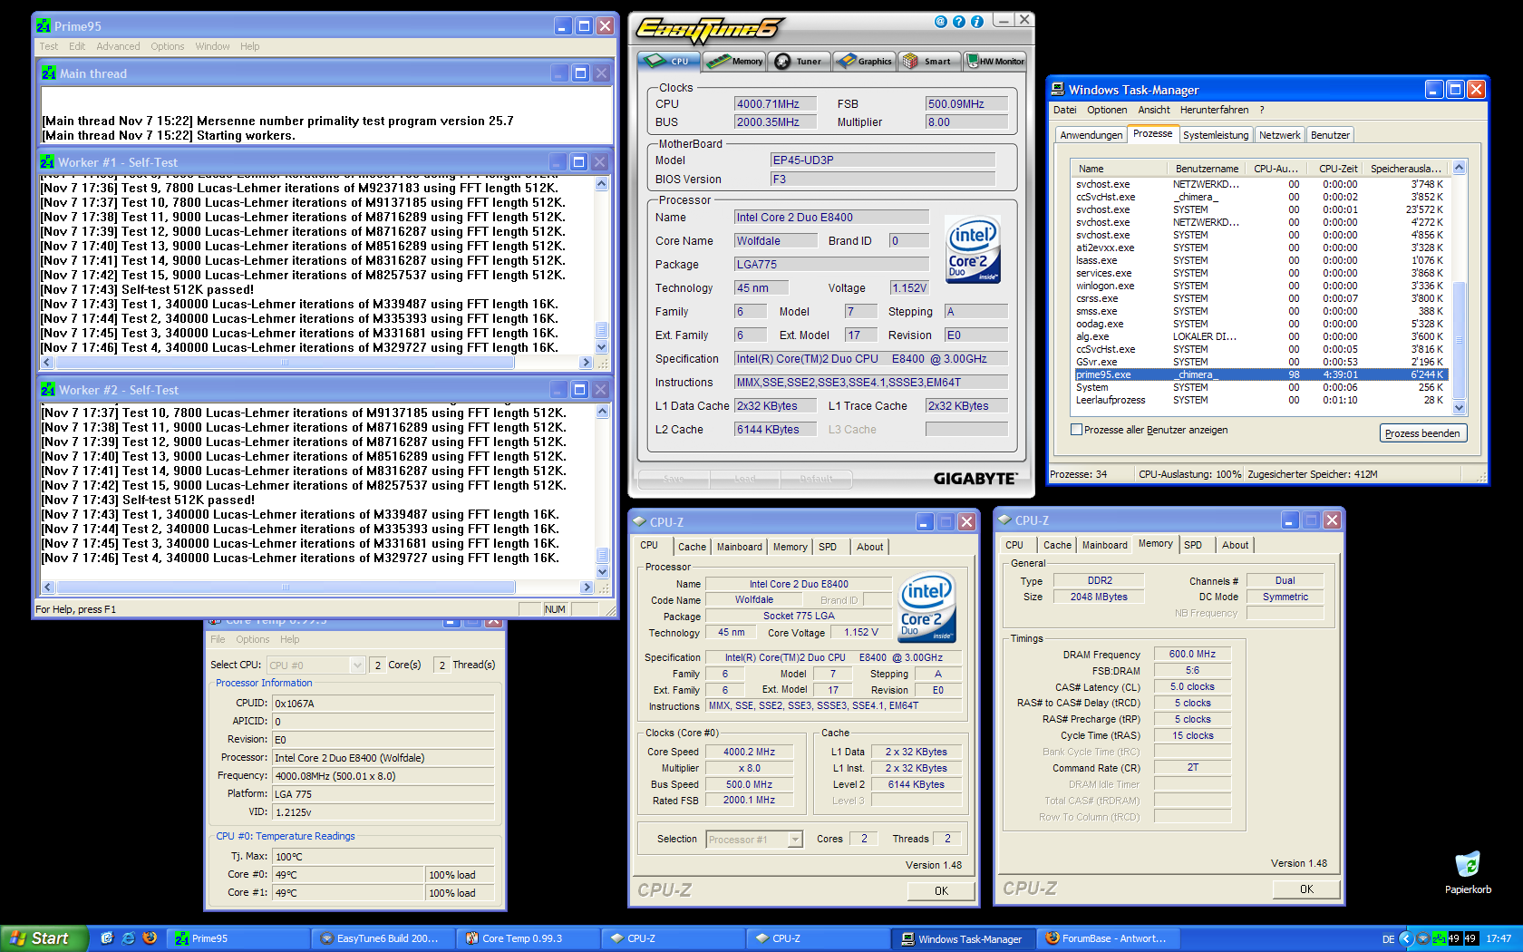Click the Windows Task-Manager title bar icon
Screen dimensions: 1523x952
pyautogui.click(x=1058, y=89)
